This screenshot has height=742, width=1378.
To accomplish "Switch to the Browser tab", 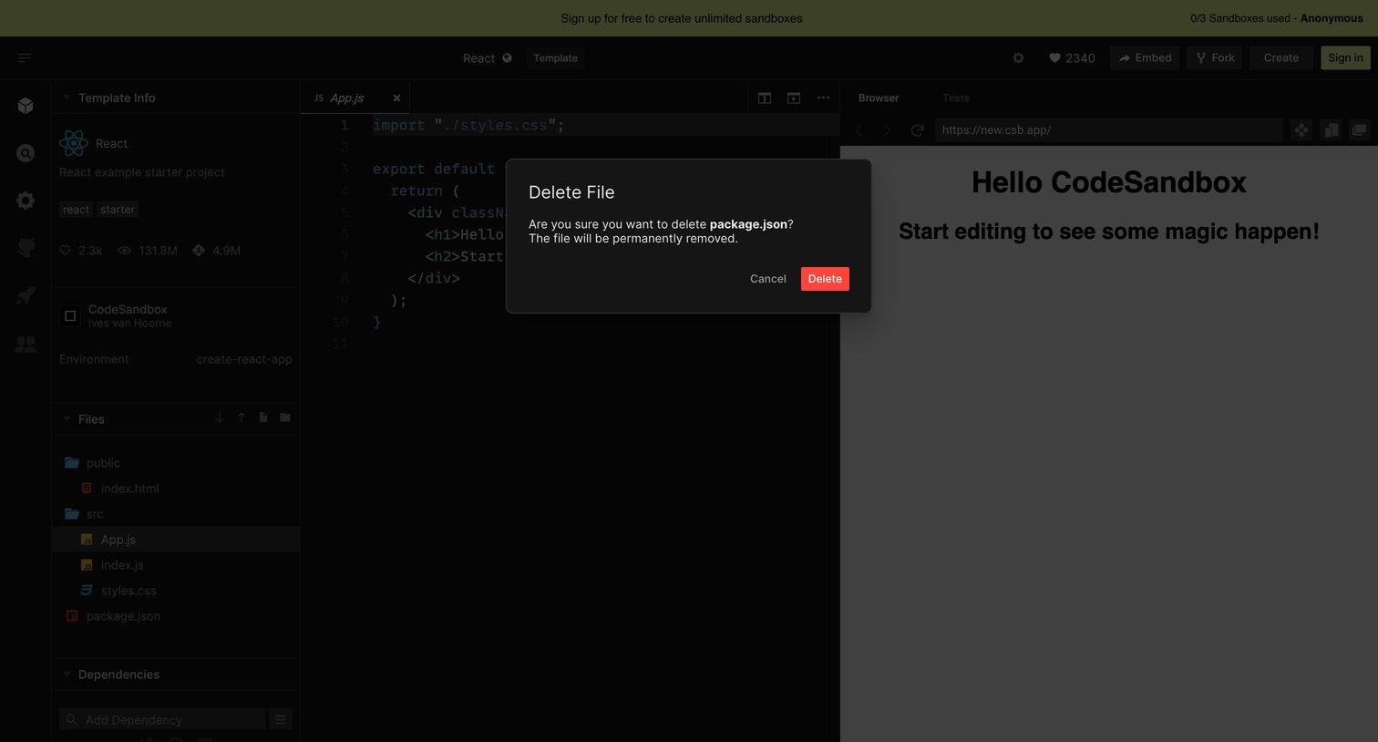I will point(879,98).
